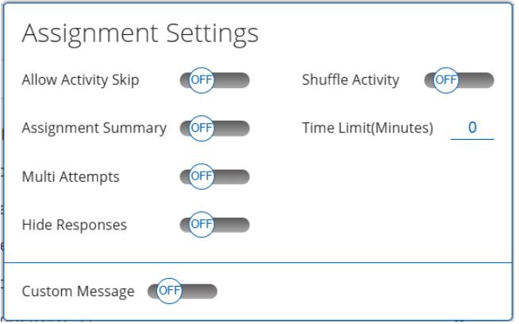Click the gray track of Shuffle Activity switch
519x324 pixels.
[476, 80]
